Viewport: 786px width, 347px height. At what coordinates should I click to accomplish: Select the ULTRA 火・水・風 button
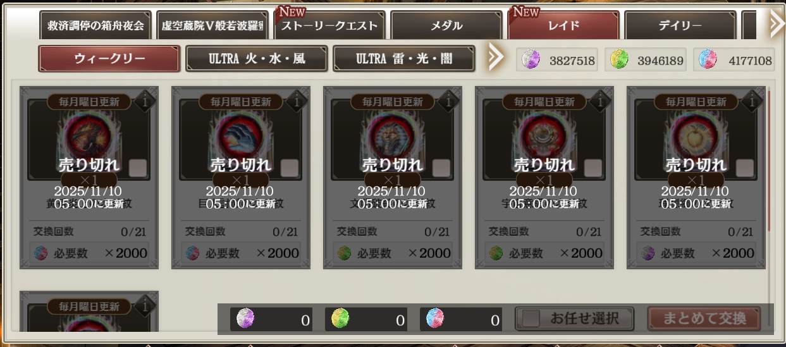[x=257, y=59]
